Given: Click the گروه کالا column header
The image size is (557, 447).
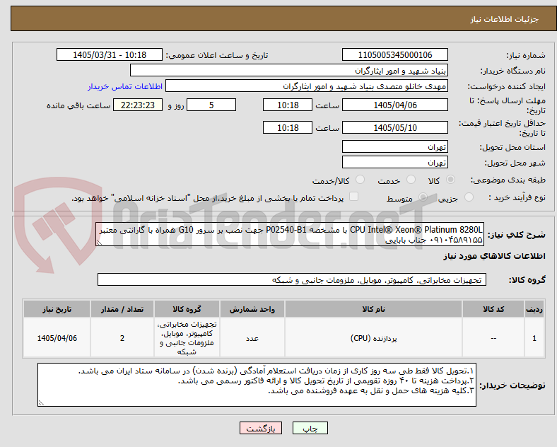Looking at the screenshot, I should [x=187, y=309].
